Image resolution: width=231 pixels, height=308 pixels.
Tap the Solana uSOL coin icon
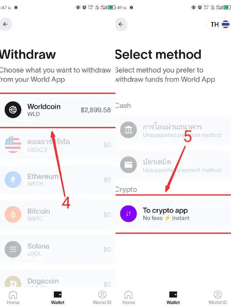tap(13, 249)
